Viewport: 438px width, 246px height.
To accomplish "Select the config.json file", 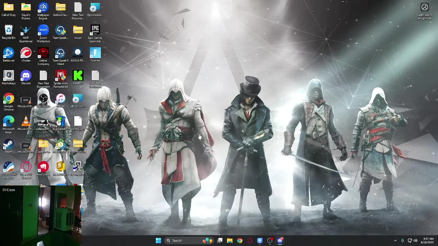I will [78, 123].
